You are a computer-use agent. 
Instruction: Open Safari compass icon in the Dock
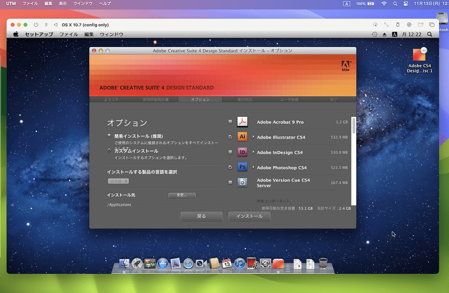click(188, 263)
